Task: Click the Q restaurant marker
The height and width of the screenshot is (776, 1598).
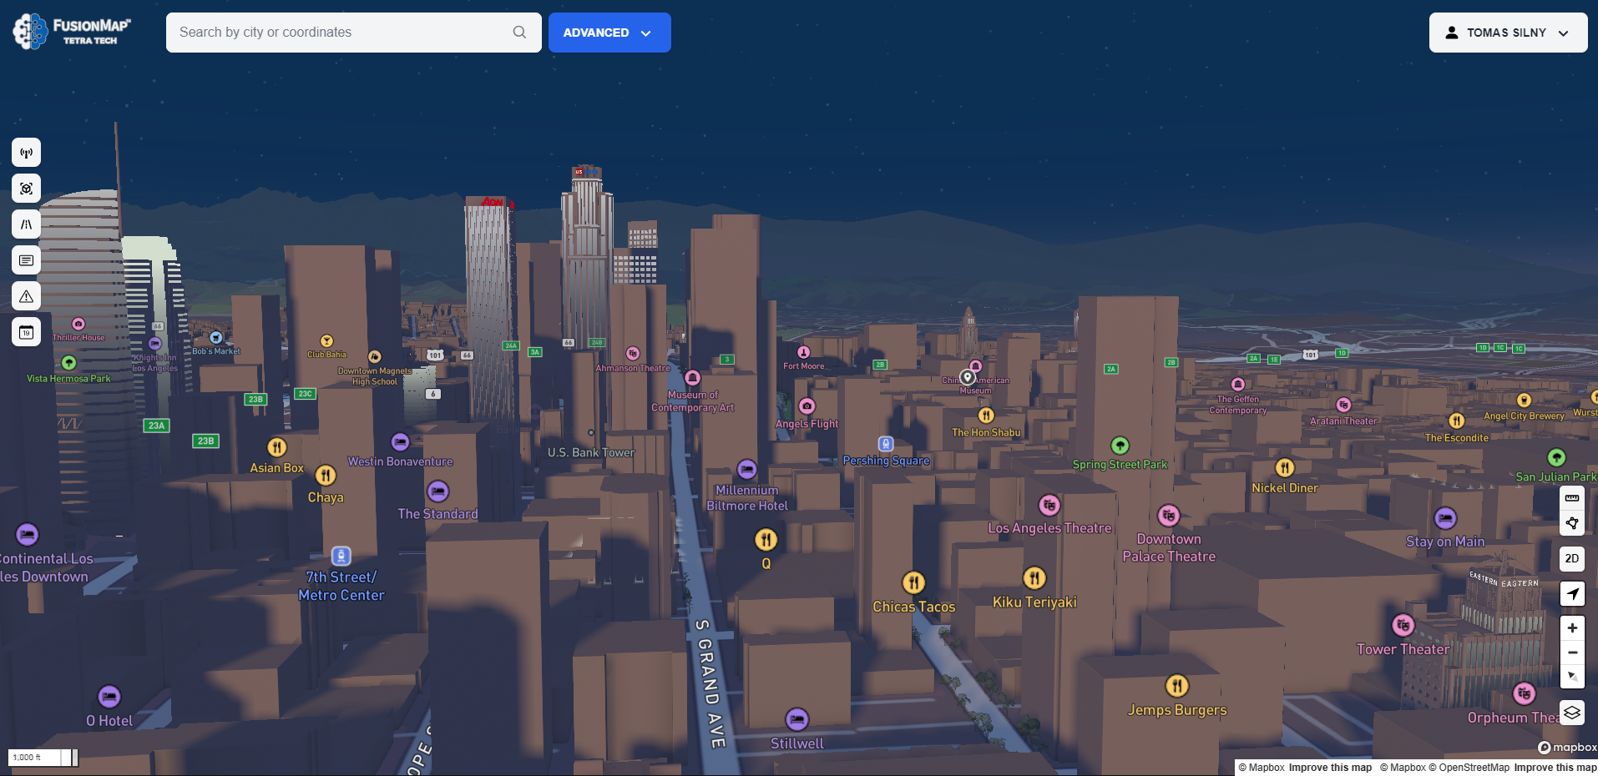Action: coord(766,540)
